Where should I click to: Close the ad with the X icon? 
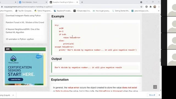click(x=42, y=54)
